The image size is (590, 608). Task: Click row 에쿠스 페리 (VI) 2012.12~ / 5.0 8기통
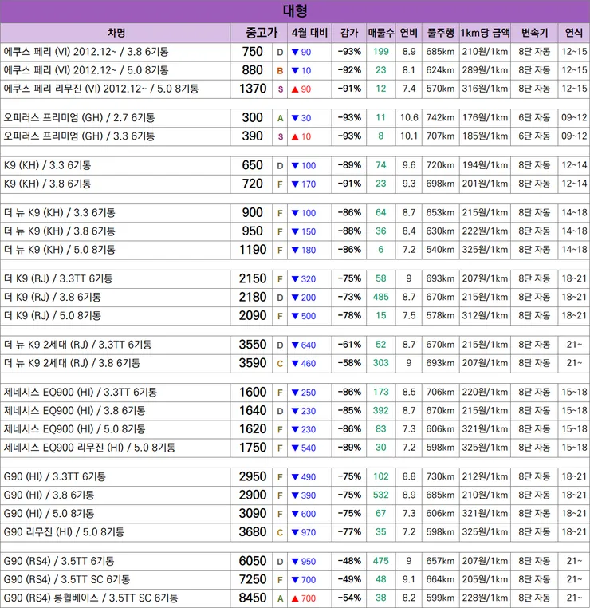pyautogui.click(x=295, y=70)
